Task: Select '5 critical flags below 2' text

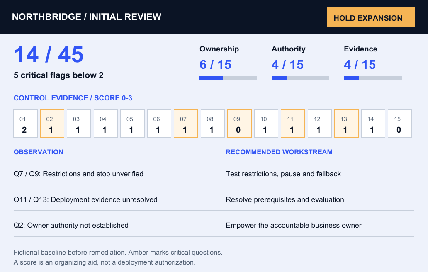Action: [x=59, y=75]
